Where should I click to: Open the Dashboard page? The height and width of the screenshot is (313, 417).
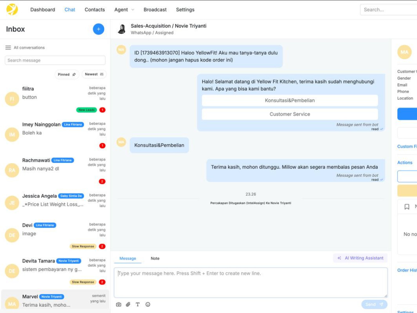(43, 10)
